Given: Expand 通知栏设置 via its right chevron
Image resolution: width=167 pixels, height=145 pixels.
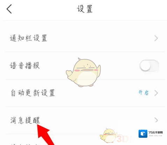Looking at the screenshot, I should (156, 38).
